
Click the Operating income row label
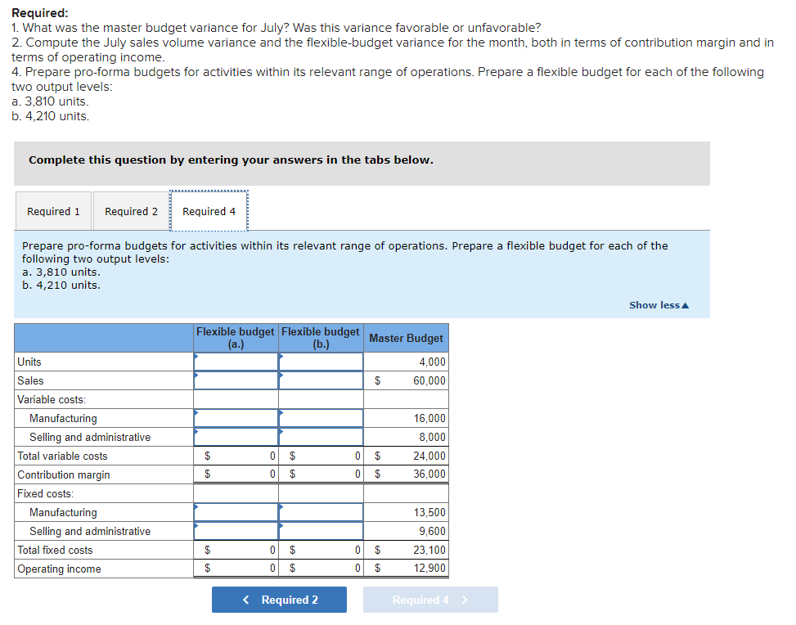(59, 569)
